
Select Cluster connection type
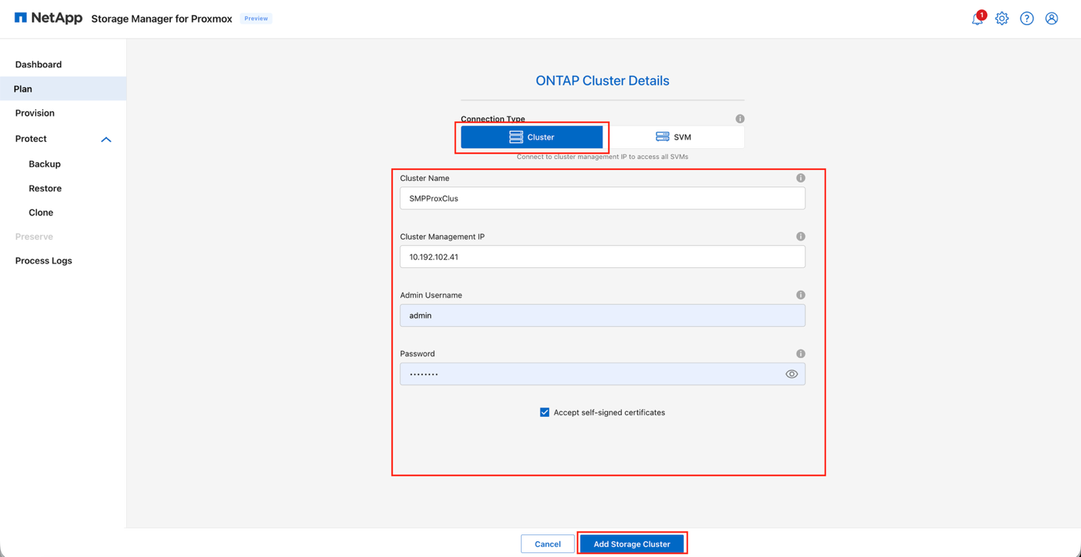click(x=532, y=136)
